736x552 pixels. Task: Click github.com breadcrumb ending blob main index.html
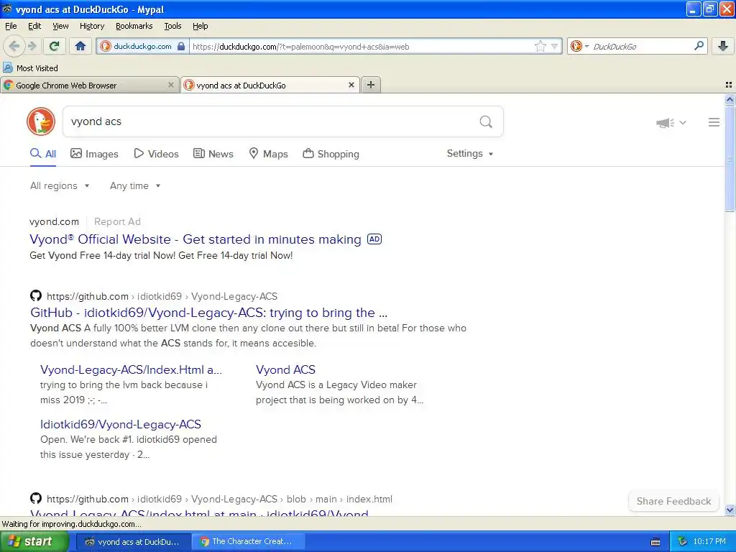point(219,499)
